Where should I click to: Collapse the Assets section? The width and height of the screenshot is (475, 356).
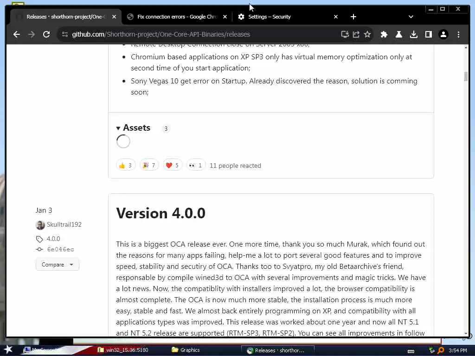point(133,128)
